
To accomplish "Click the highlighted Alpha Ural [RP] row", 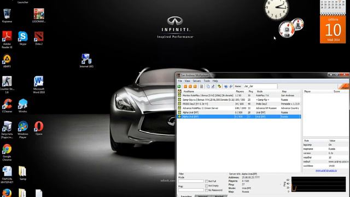I will click(239, 117).
